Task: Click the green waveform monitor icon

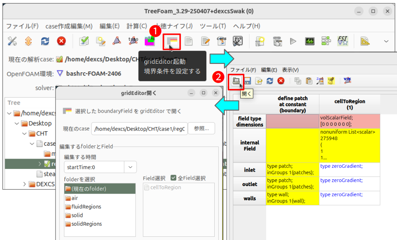Action: pyautogui.click(x=310, y=41)
